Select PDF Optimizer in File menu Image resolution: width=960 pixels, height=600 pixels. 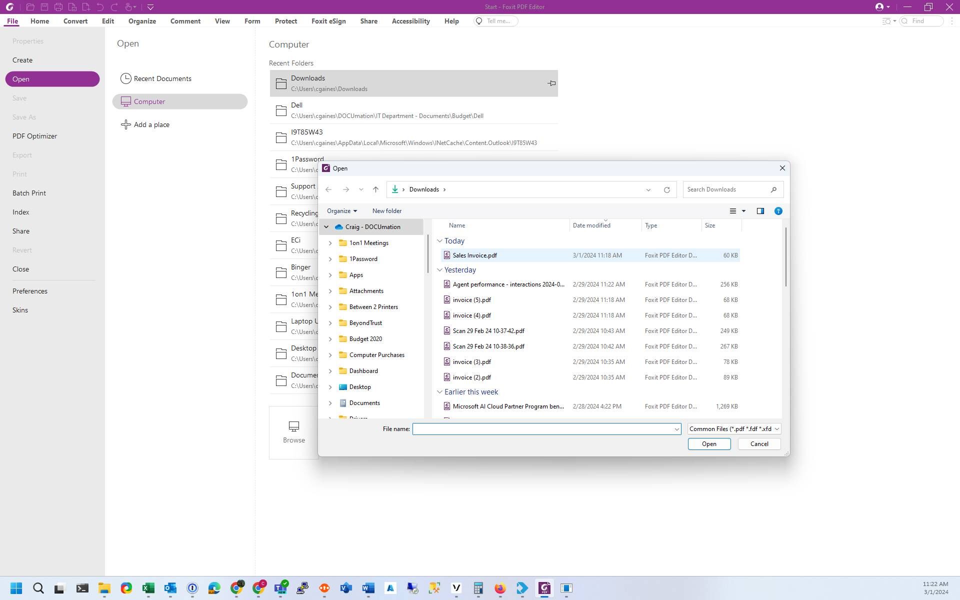(34, 136)
